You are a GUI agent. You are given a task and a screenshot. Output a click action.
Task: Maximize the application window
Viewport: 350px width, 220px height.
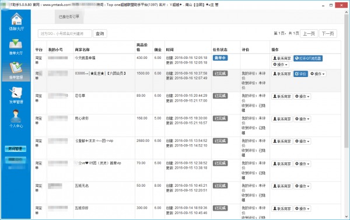click(x=331, y=5)
